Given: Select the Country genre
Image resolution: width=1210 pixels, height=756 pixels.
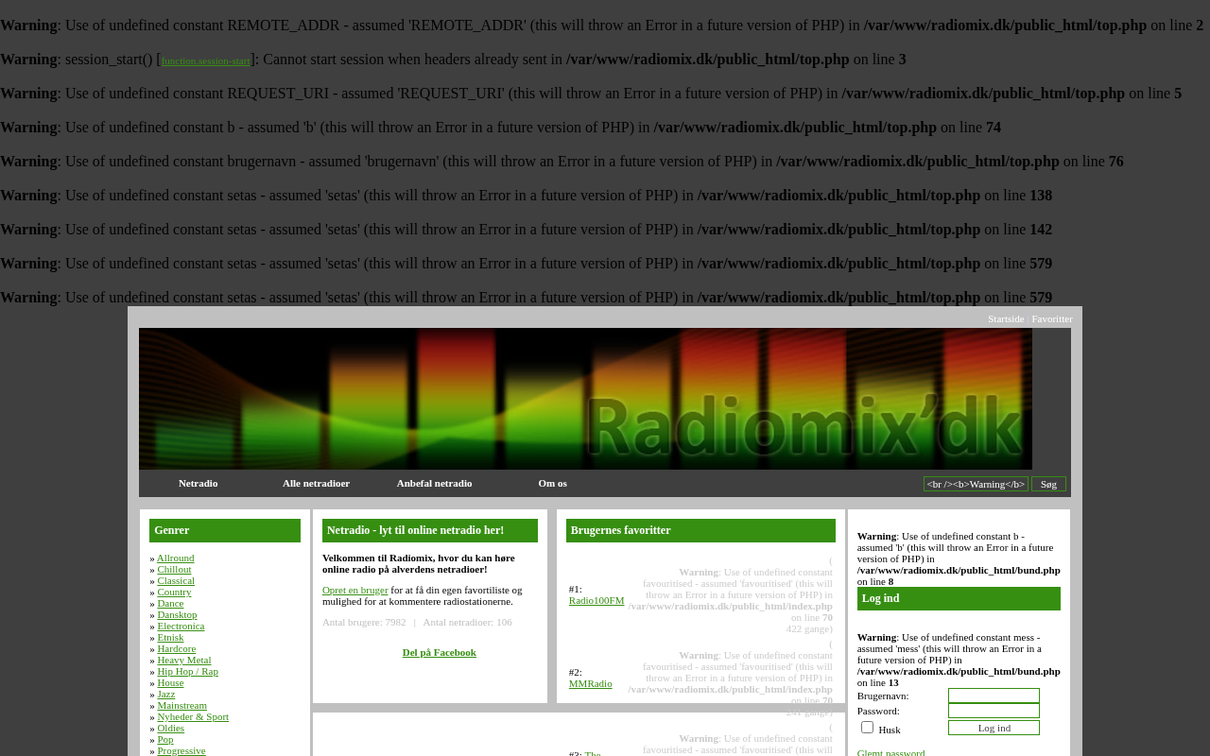Looking at the screenshot, I should 174,593.
